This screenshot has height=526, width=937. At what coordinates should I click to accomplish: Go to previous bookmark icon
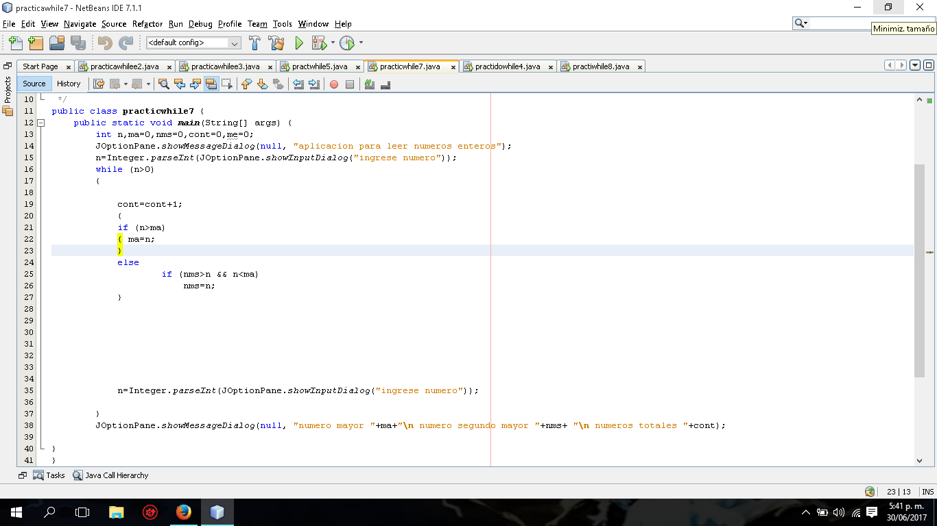pyautogui.click(x=246, y=84)
